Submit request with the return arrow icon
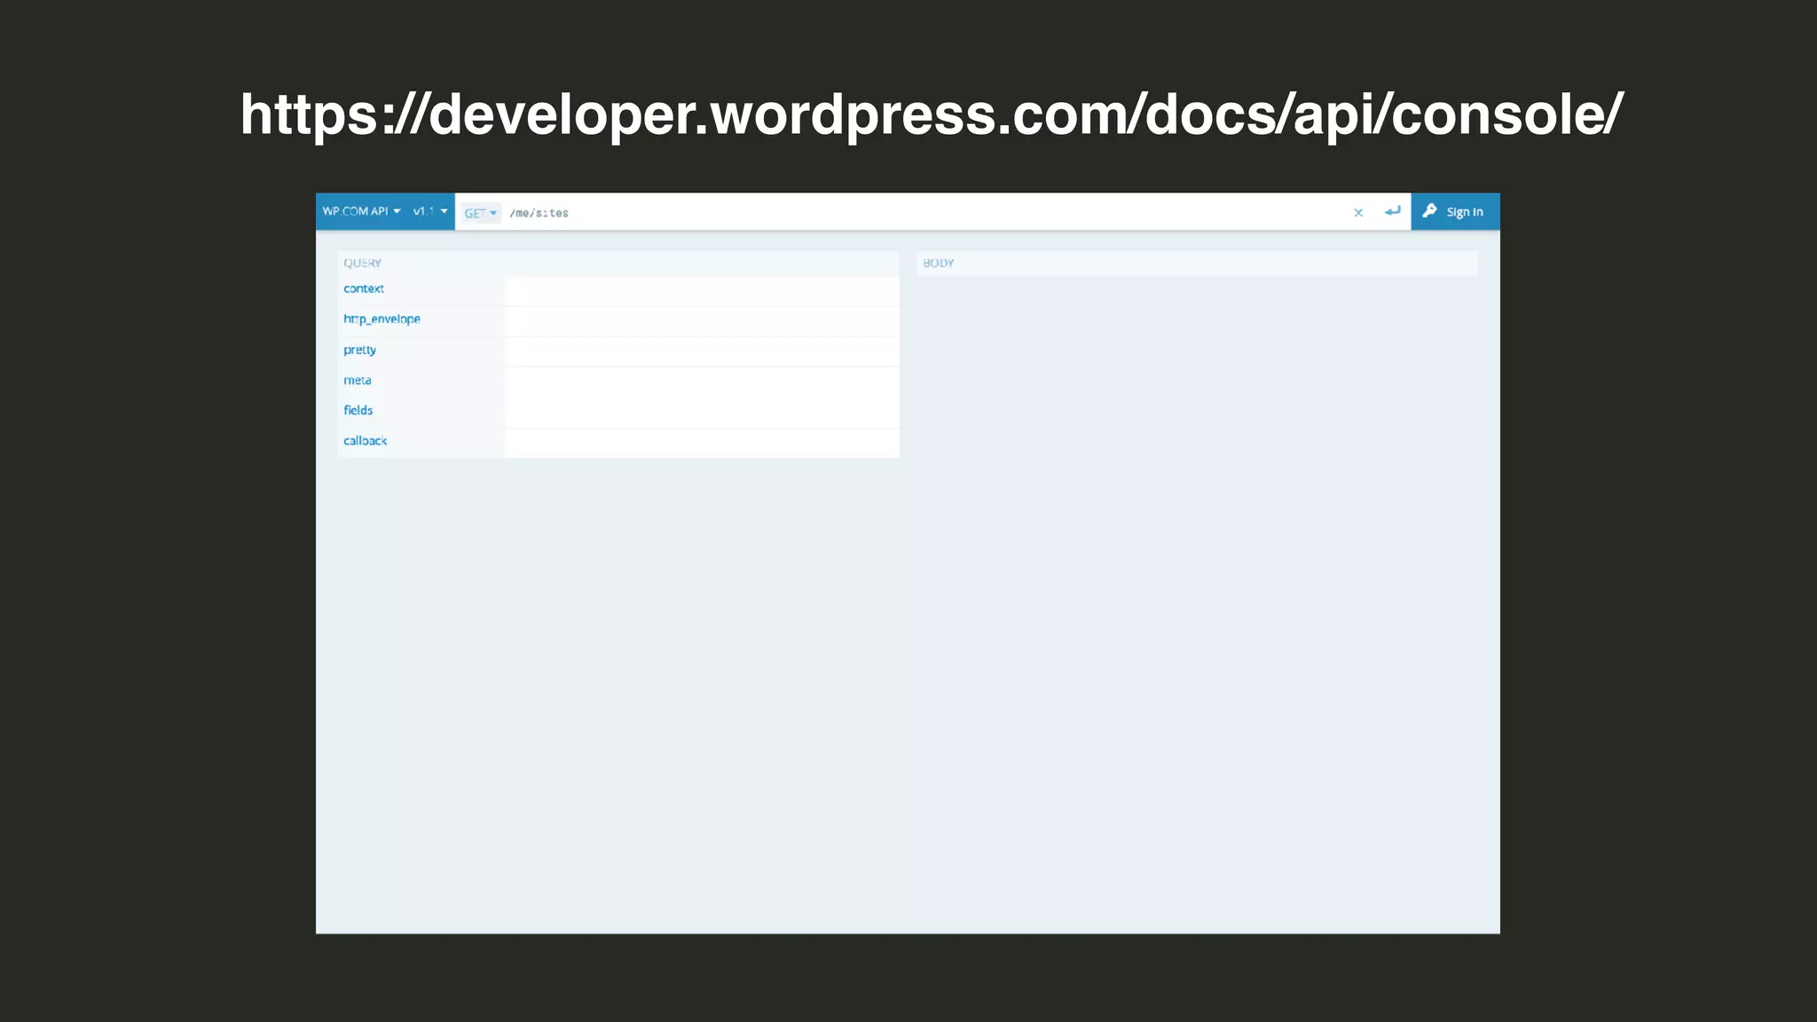The width and height of the screenshot is (1817, 1022). click(x=1392, y=211)
